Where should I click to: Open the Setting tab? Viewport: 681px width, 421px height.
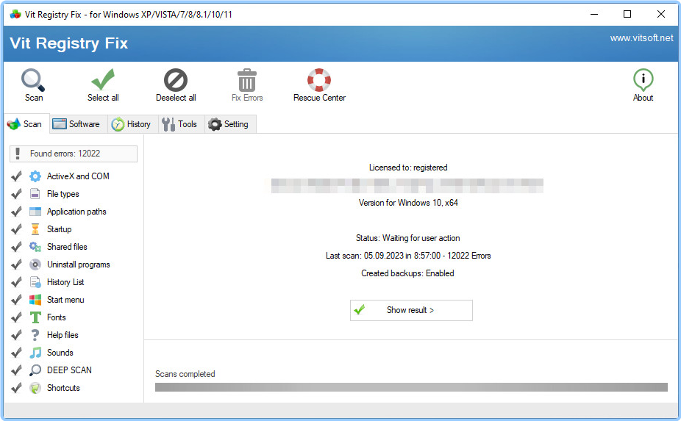(x=230, y=124)
